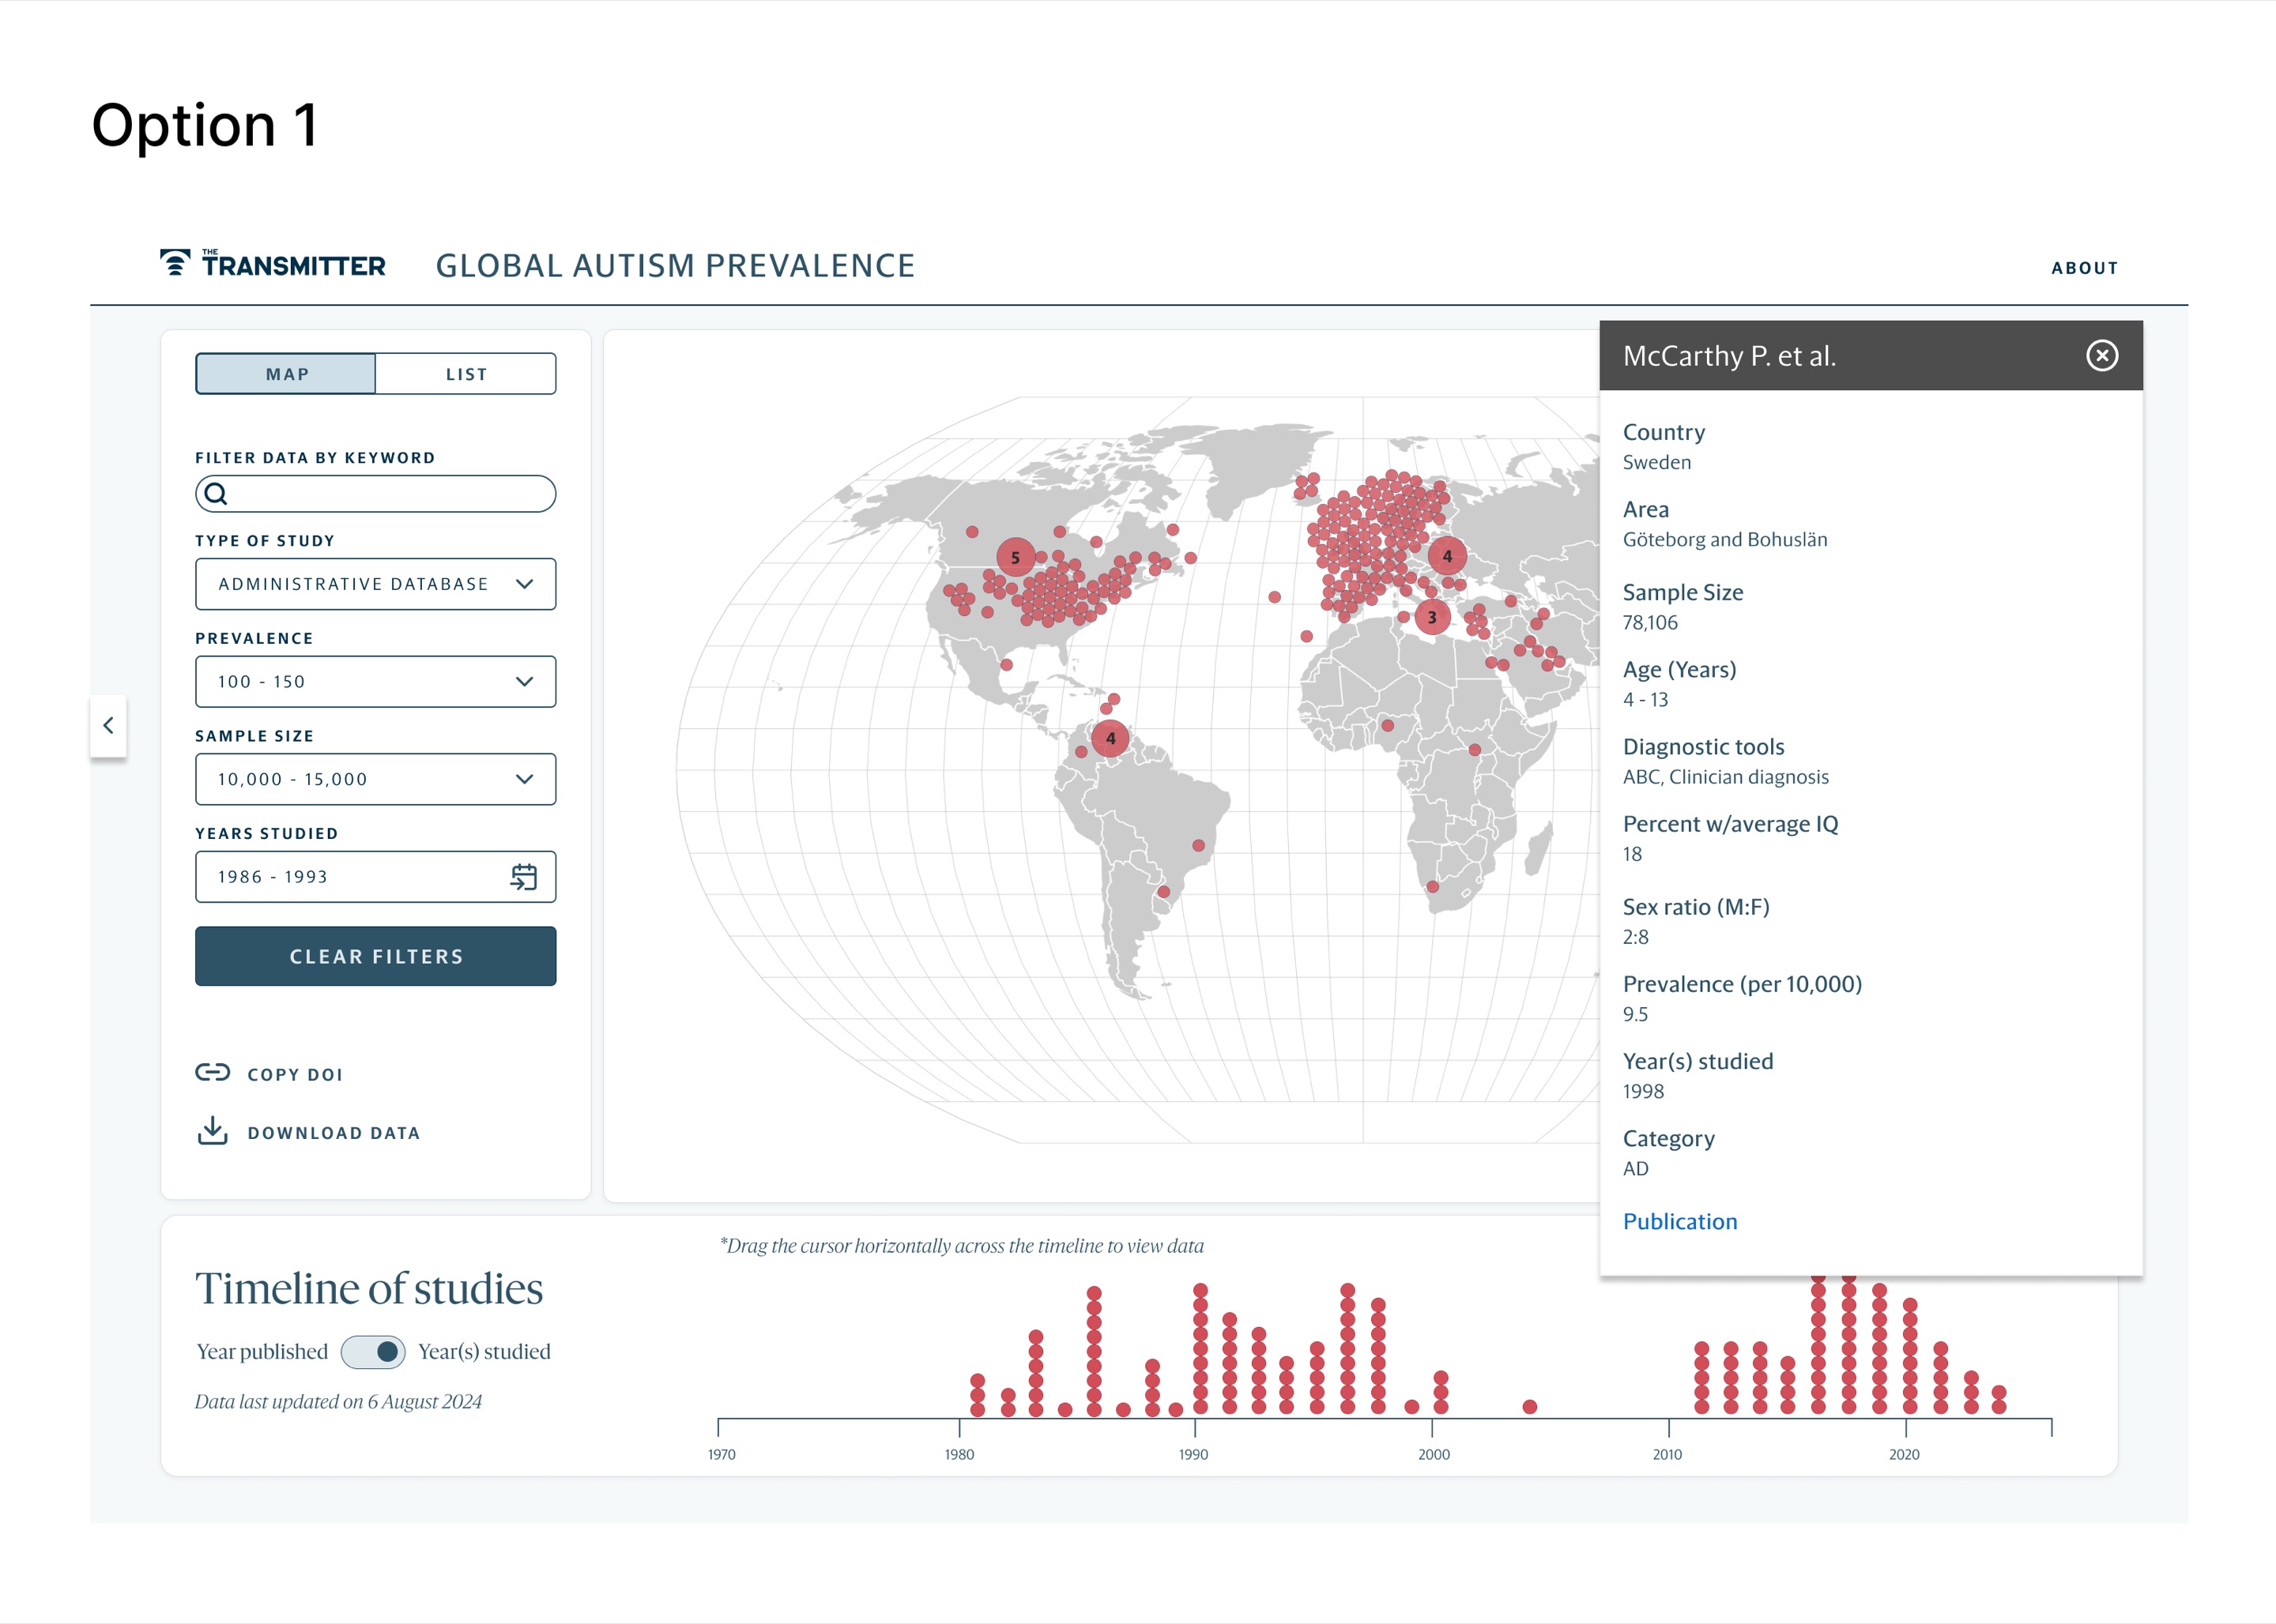
Task: Click the Download Data arrow icon
Action: [x=212, y=1130]
